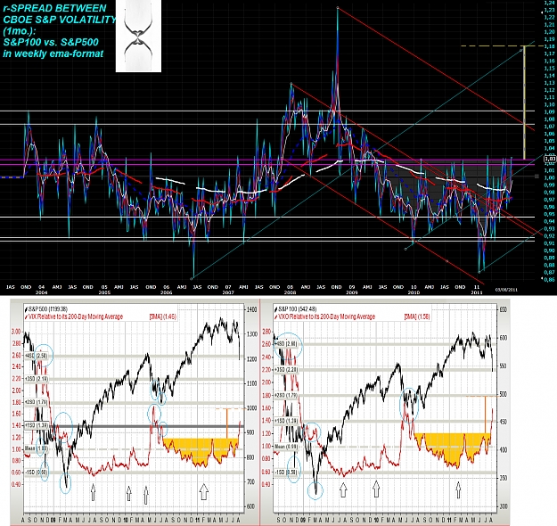
Task: Select the 2009 year label on x-axis
Action: [x=352, y=292]
